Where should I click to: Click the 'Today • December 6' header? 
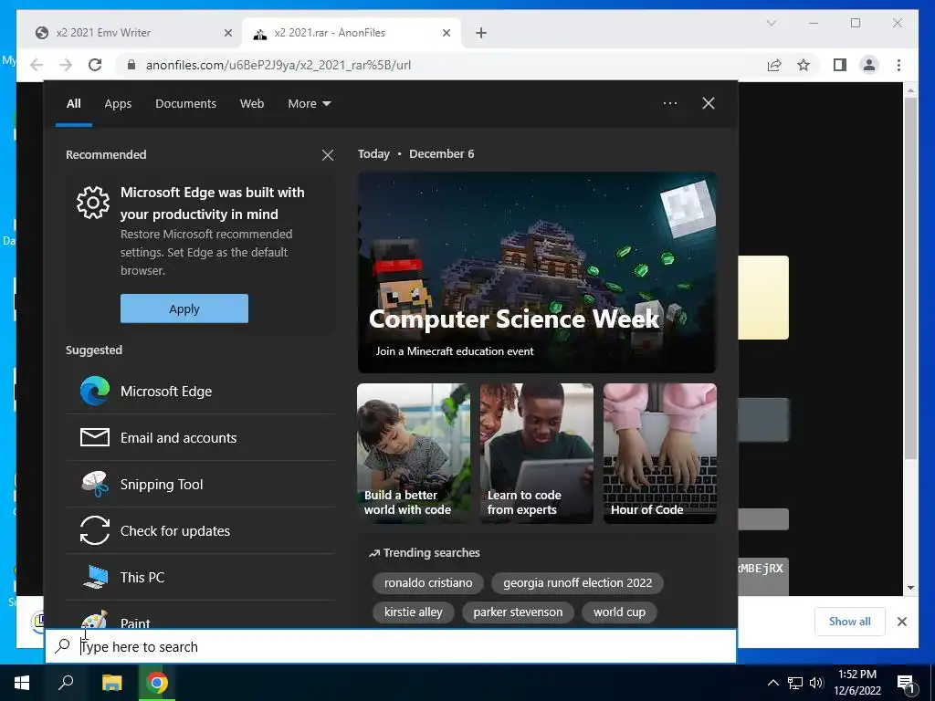415,153
